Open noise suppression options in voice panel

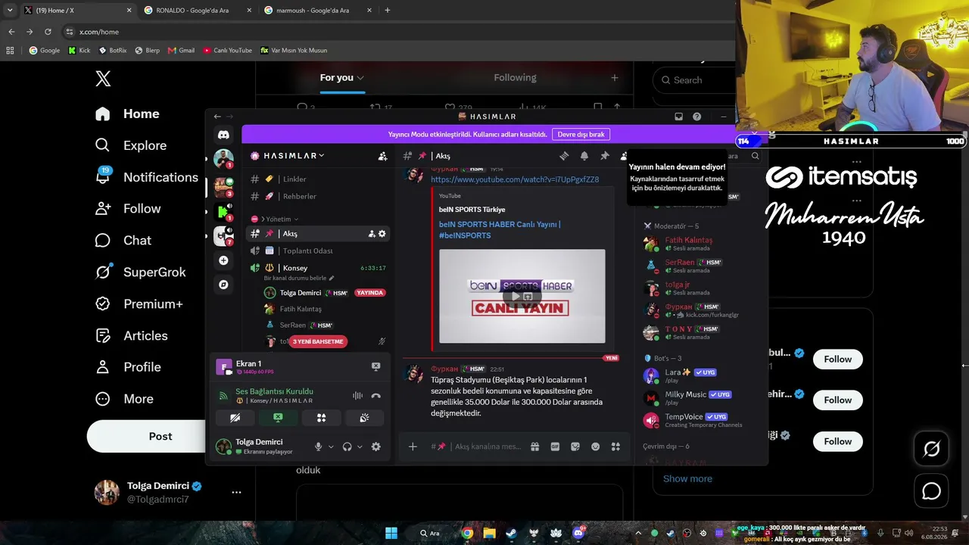point(357,395)
